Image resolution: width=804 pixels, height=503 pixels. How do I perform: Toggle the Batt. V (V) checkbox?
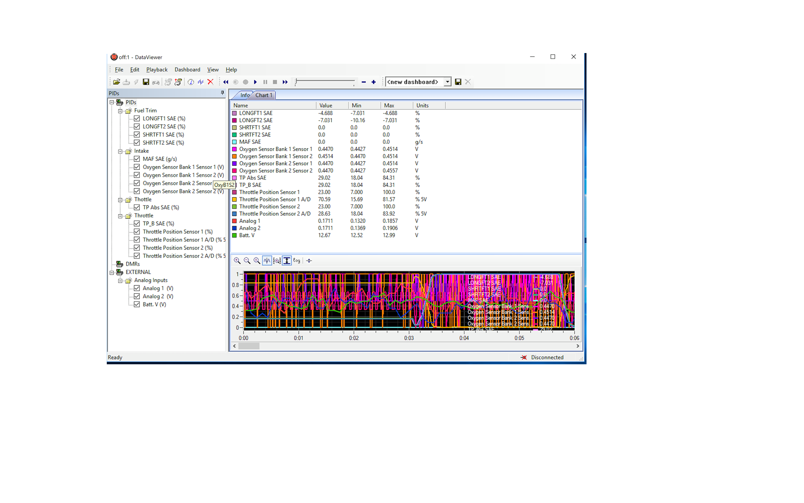point(137,305)
